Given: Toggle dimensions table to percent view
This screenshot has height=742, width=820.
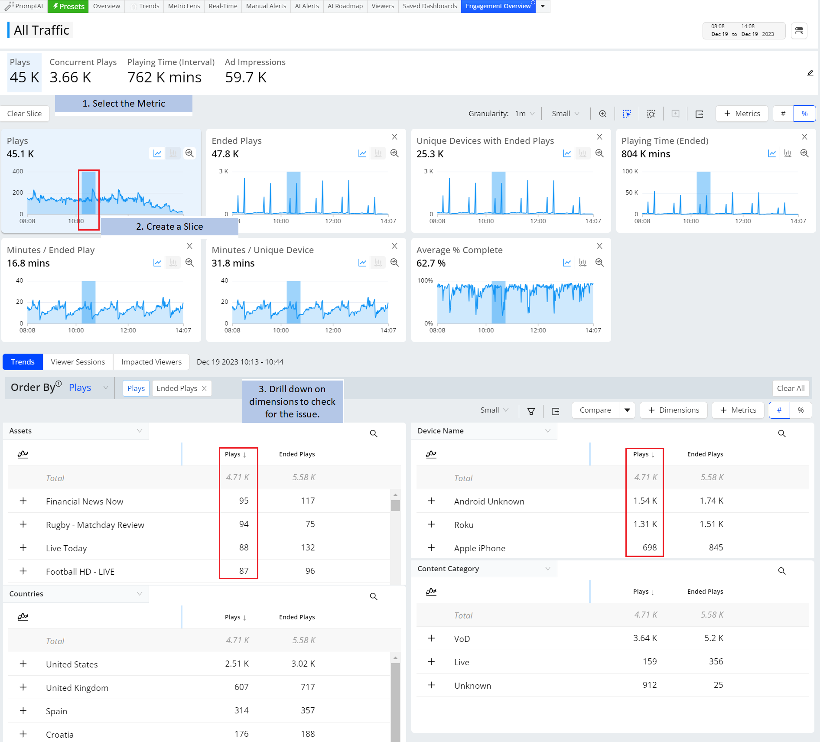Looking at the screenshot, I should point(800,410).
